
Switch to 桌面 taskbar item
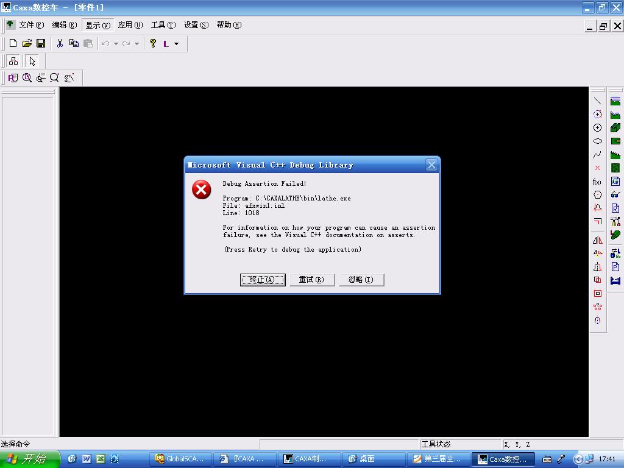point(374,459)
